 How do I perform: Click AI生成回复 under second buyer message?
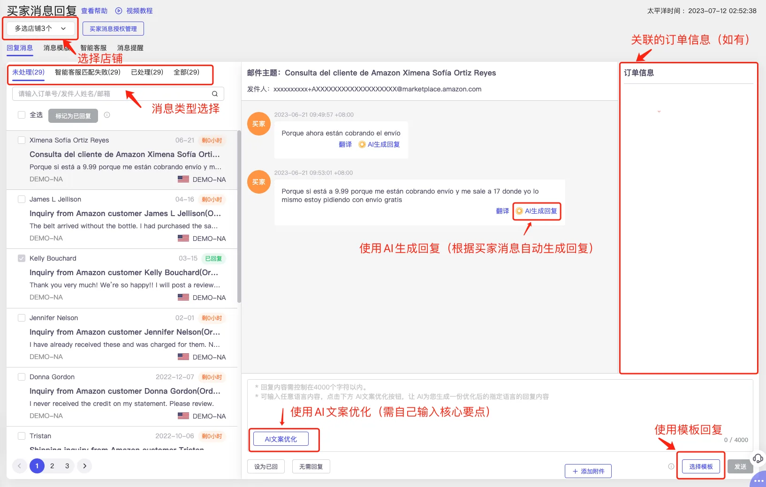537,211
